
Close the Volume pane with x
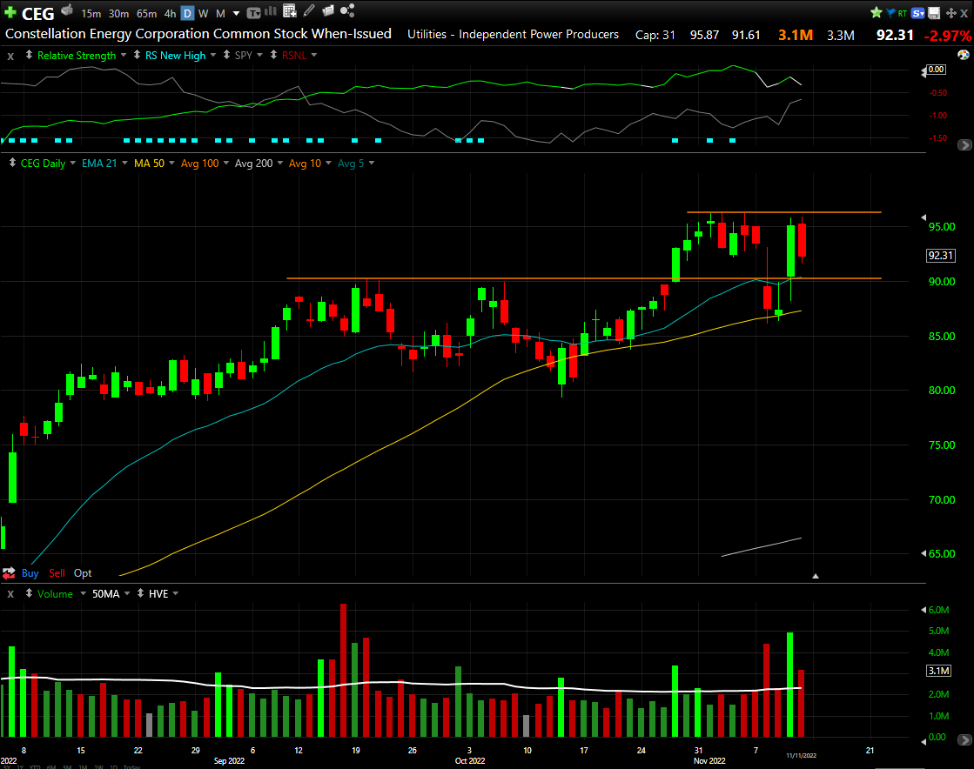10,594
